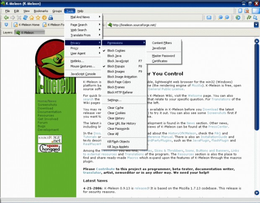Toggle Block HTTP Referer option
Image resolution: width=260 pixels, height=203 pixels.
pyautogui.click(x=125, y=93)
